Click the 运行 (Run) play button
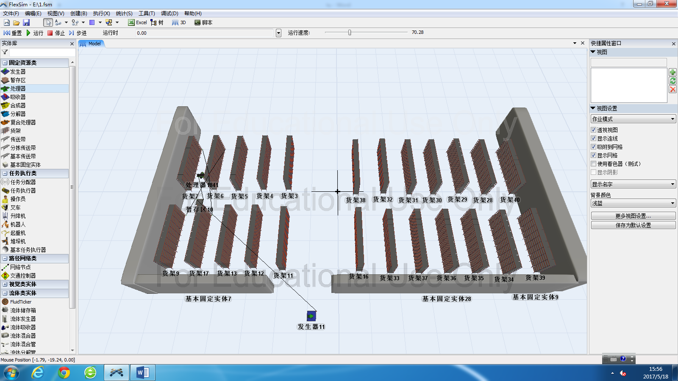The image size is (678, 381). point(29,33)
